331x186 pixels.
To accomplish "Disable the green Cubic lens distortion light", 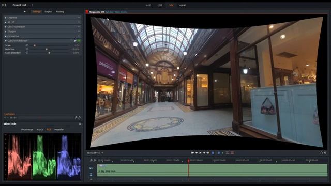I will (79, 41).
